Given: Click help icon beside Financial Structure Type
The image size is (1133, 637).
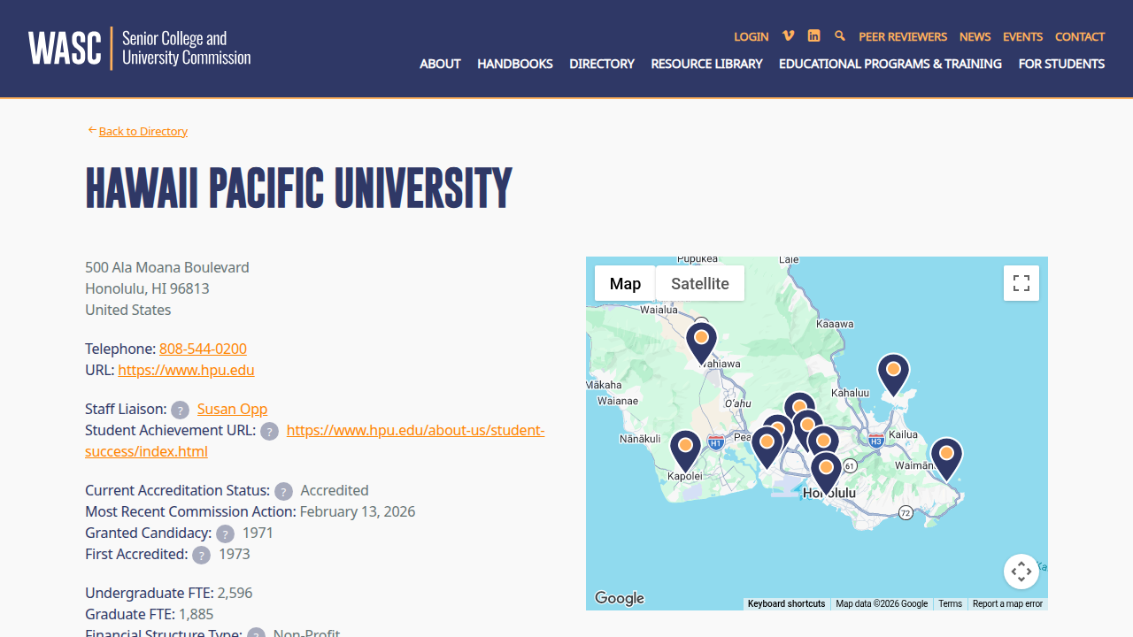Looking at the screenshot, I should click(256, 633).
